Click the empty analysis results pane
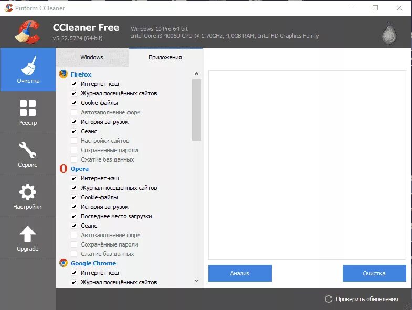 (x=307, y=165)
